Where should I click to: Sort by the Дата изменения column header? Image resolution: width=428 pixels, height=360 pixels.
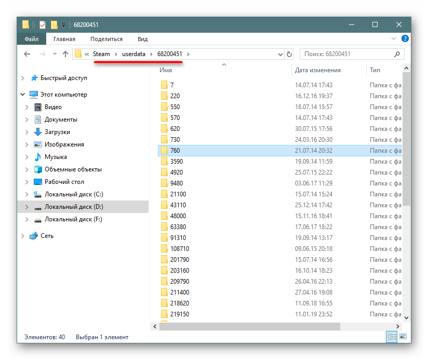[x=317, y=70]
